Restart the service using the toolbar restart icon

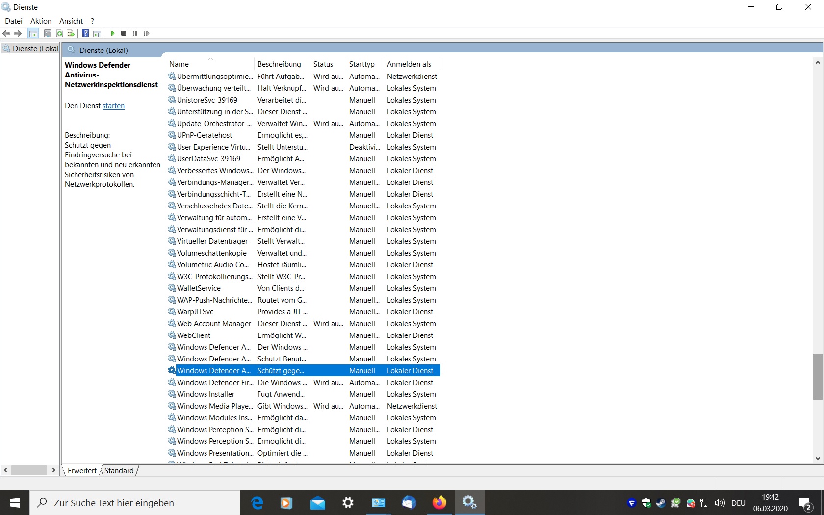point(146,33)
